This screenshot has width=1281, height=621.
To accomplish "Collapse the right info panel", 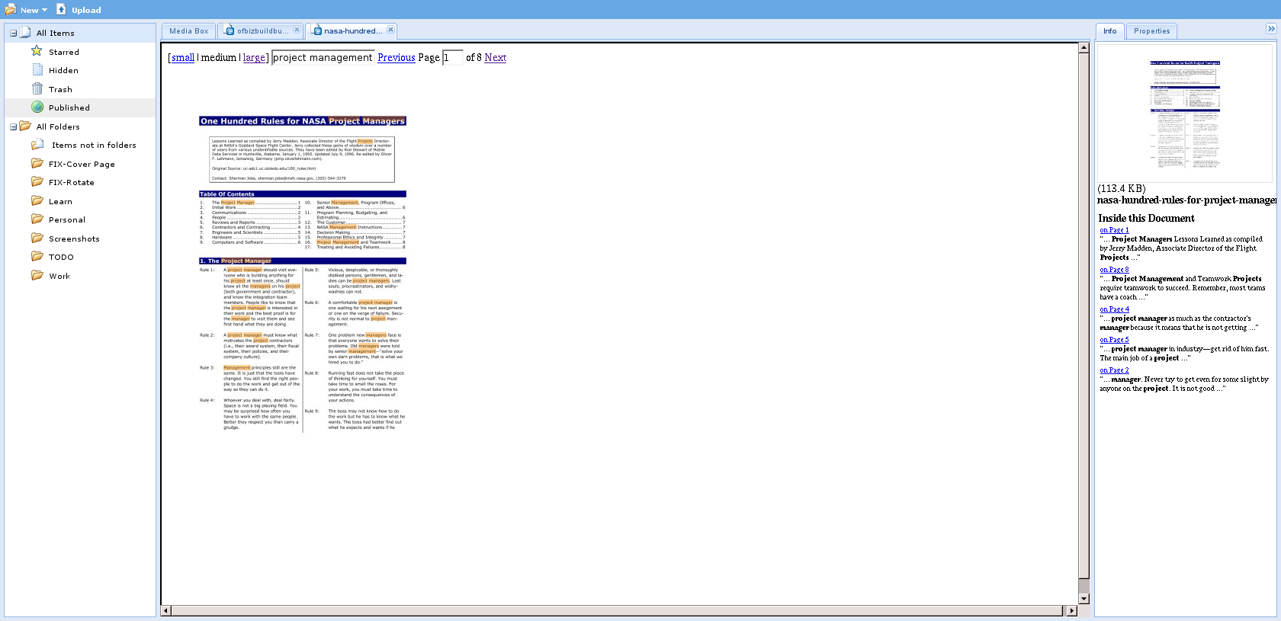I will 1270,29.
